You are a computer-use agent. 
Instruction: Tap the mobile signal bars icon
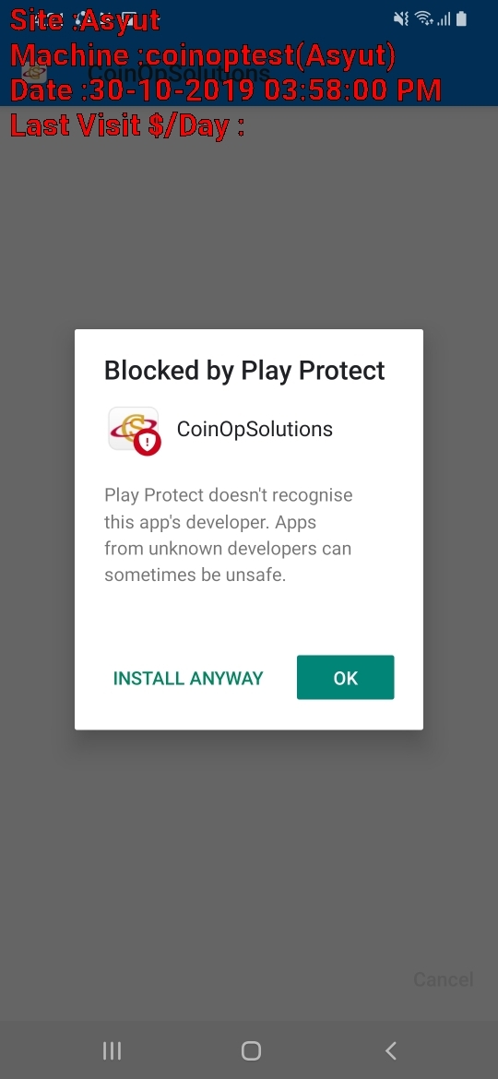444,18
